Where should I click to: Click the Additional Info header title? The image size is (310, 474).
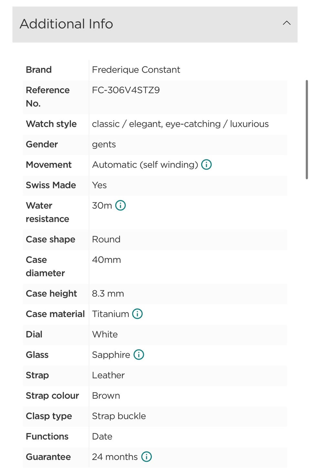point(67,24)
